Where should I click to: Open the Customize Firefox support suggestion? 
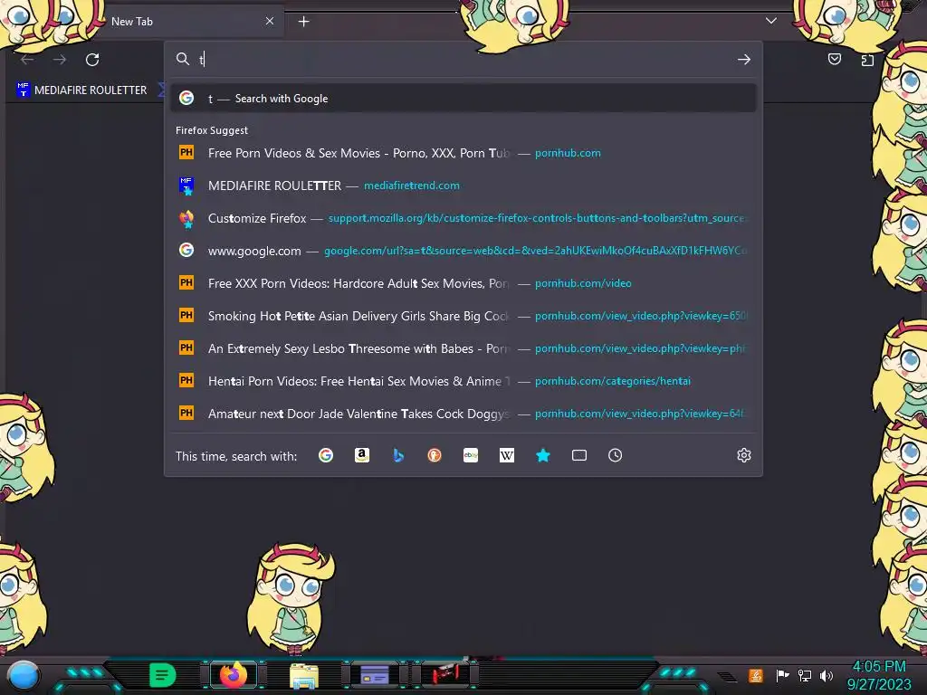[x=463, y=218]
